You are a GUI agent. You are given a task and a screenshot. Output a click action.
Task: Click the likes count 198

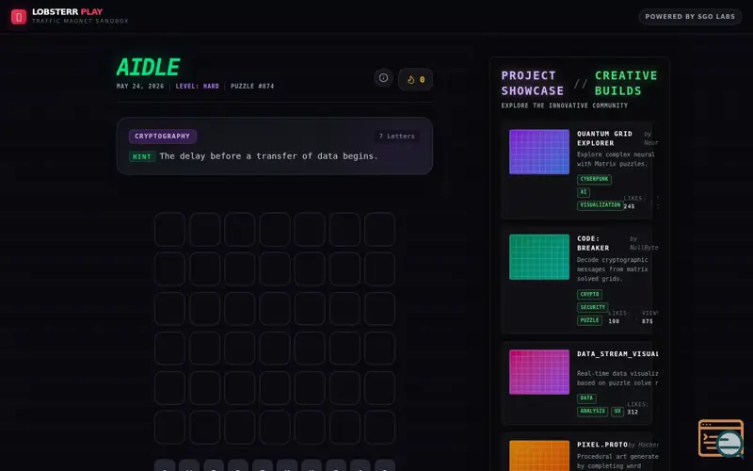click(x=614, y=321)
